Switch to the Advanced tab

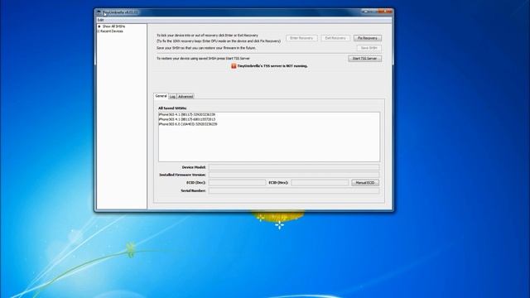[185, 96]
